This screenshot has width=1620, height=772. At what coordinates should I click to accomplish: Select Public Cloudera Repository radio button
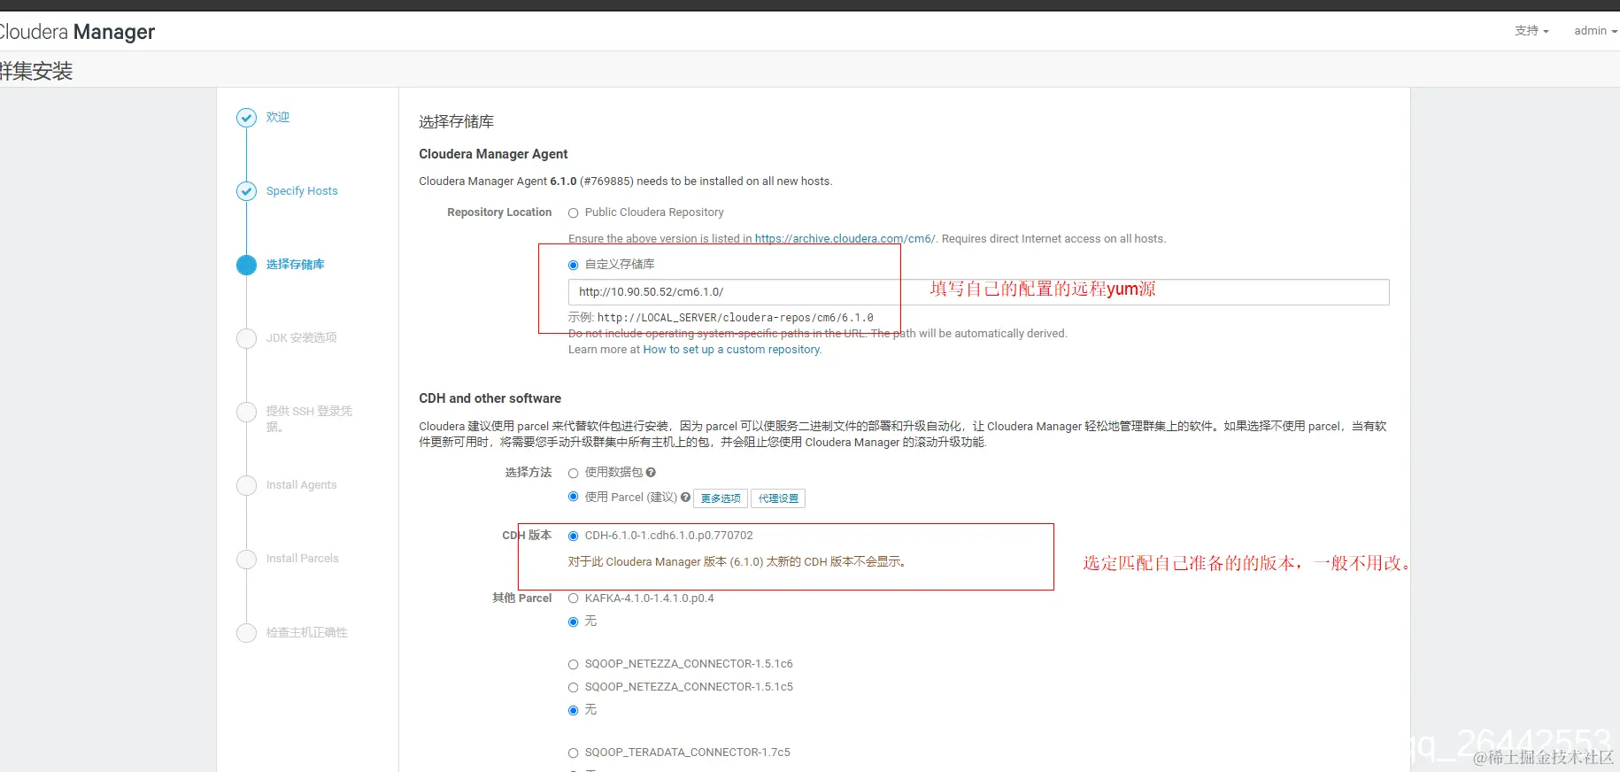tap(573, 213)
